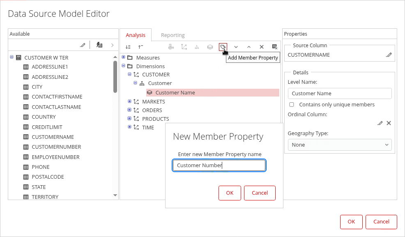Edit the CUSTOMERNAME source column pencil icon

[389, 55]
